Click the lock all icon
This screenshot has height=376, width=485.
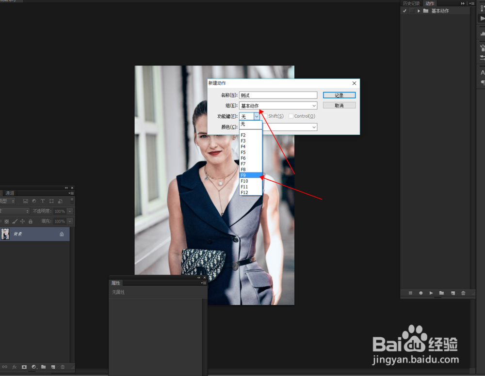(x=30, y=221)
